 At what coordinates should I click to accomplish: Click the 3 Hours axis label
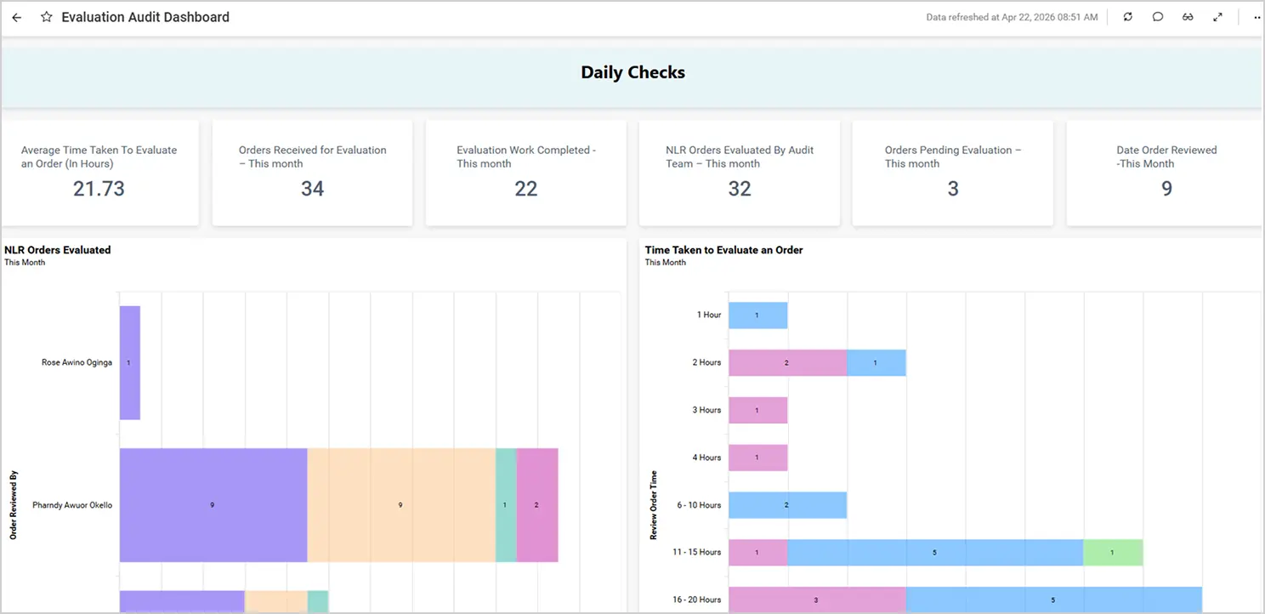(x=706, y=410)
